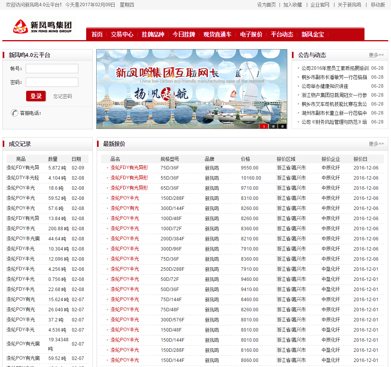This screenshot has height=367, width=391.
Task: Open the 交易中心 menu item
Action: [122, 34]
